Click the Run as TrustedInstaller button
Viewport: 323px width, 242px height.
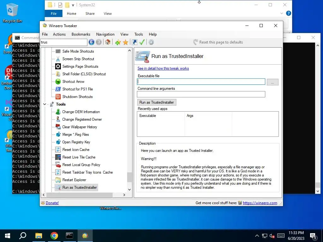click(x=156, y=102)
